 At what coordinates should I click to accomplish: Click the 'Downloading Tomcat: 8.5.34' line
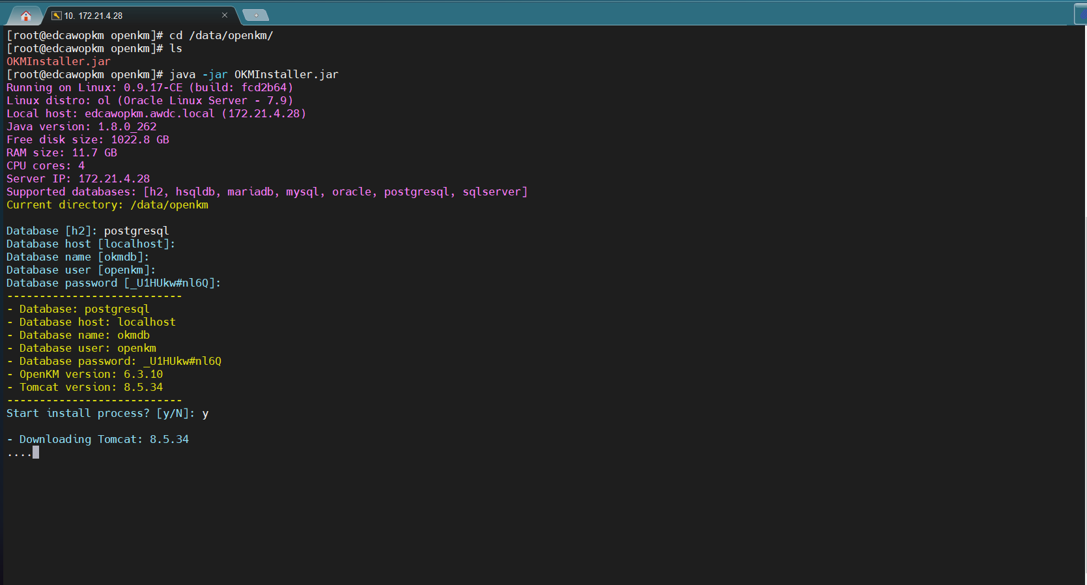point(98,439)
